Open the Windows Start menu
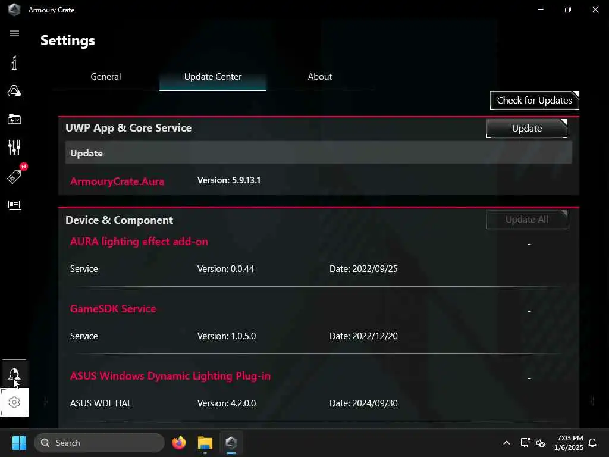Viewport: 609px width, 457px height. pos(19,443)
